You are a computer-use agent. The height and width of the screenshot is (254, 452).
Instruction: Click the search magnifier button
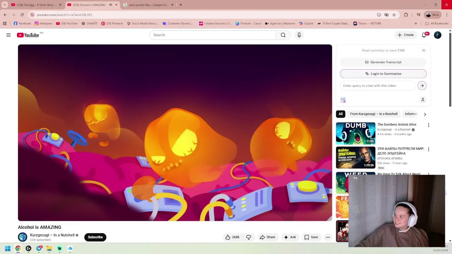click(283, 35)
